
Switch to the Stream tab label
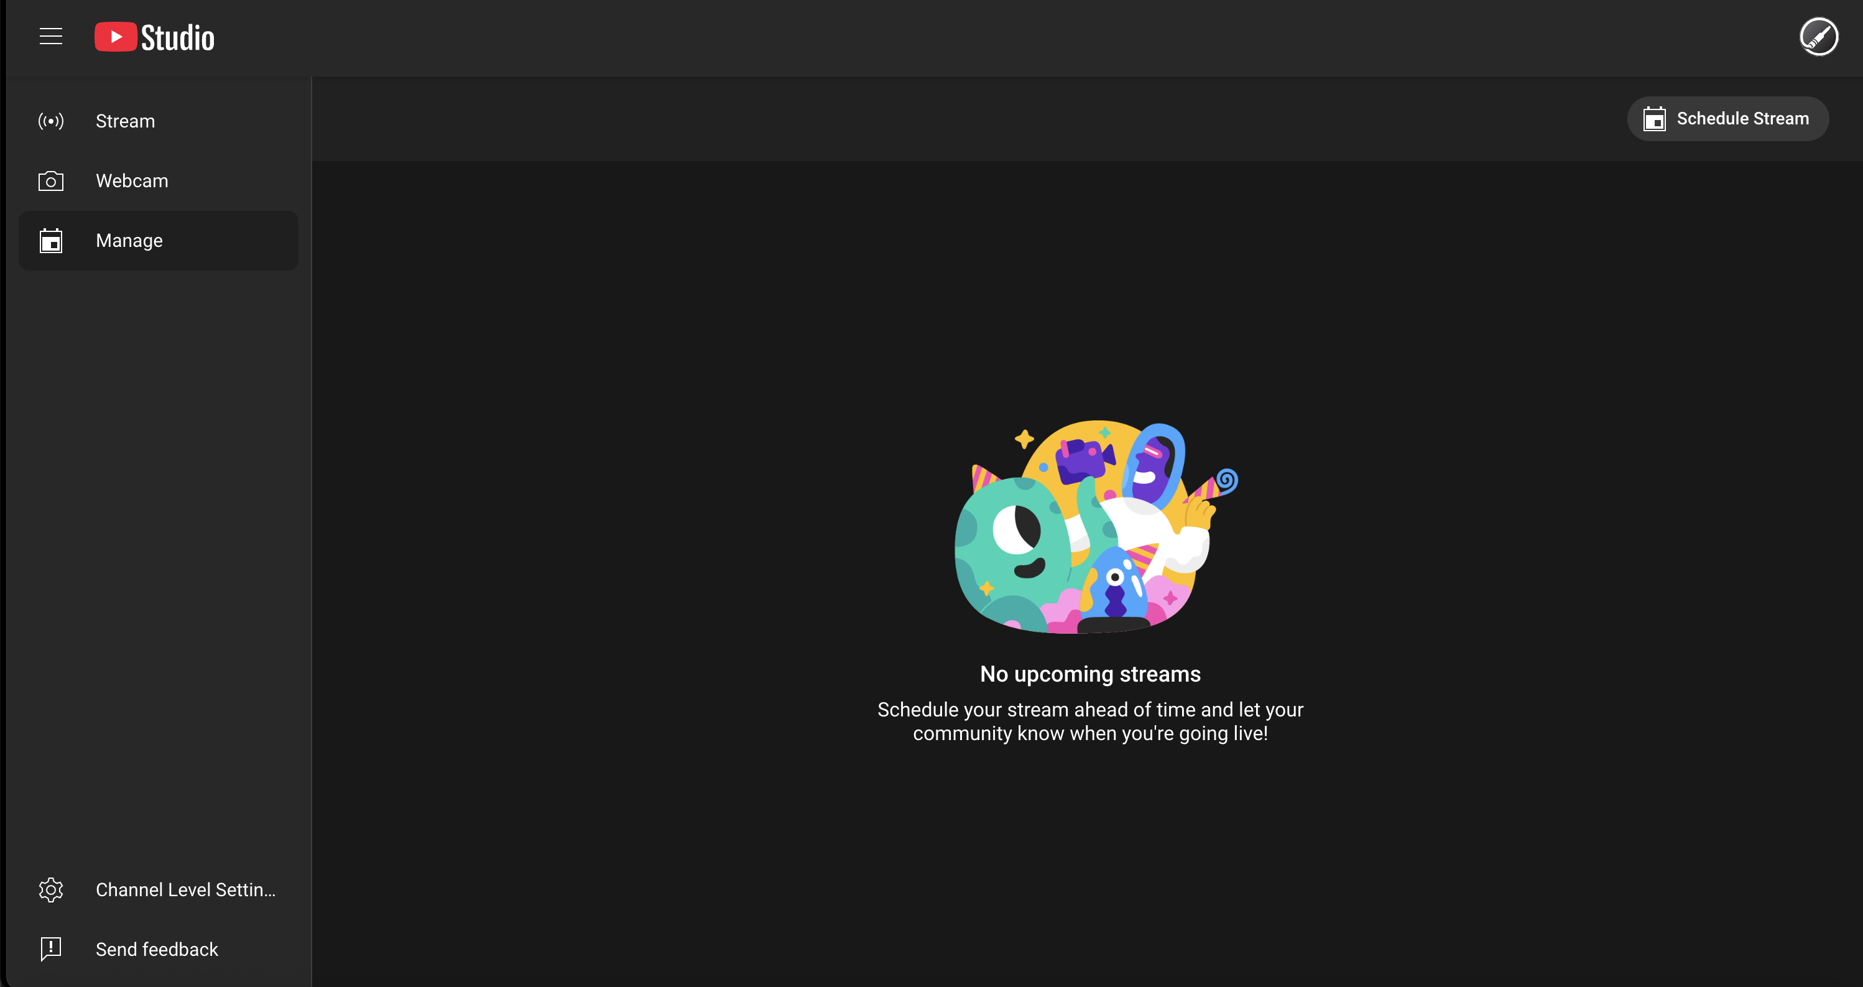(x=125, y=121)
